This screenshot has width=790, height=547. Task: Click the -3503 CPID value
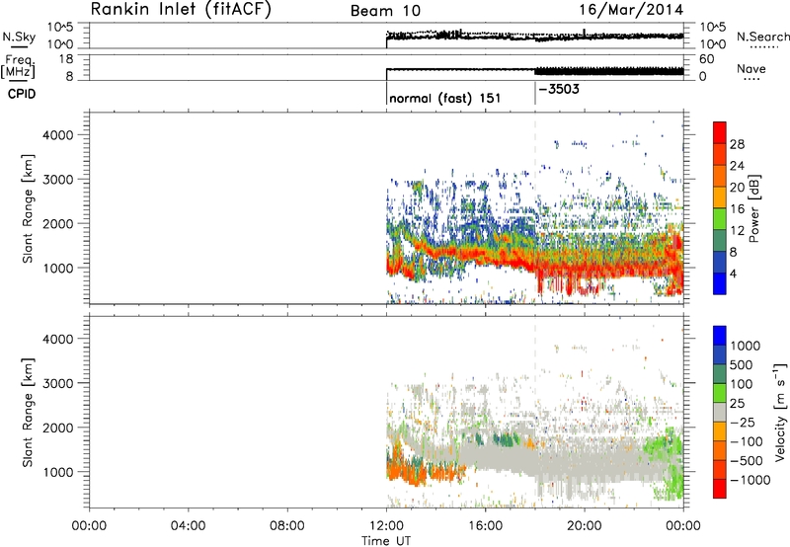click(x=559, y=89)
